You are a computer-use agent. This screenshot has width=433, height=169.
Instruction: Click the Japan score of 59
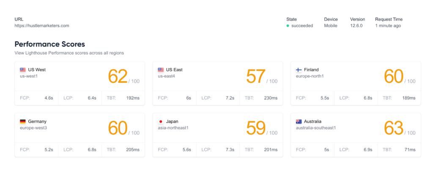pos(255,128)
